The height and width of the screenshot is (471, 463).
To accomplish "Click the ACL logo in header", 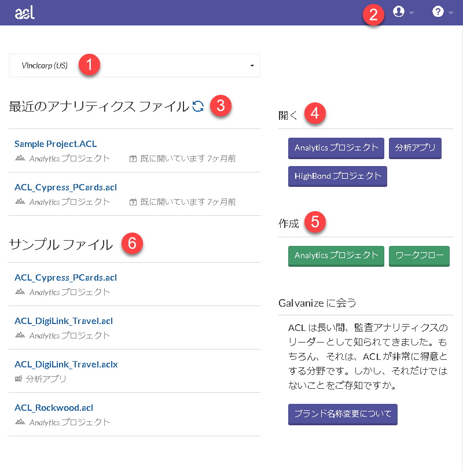I will point(25,12).
